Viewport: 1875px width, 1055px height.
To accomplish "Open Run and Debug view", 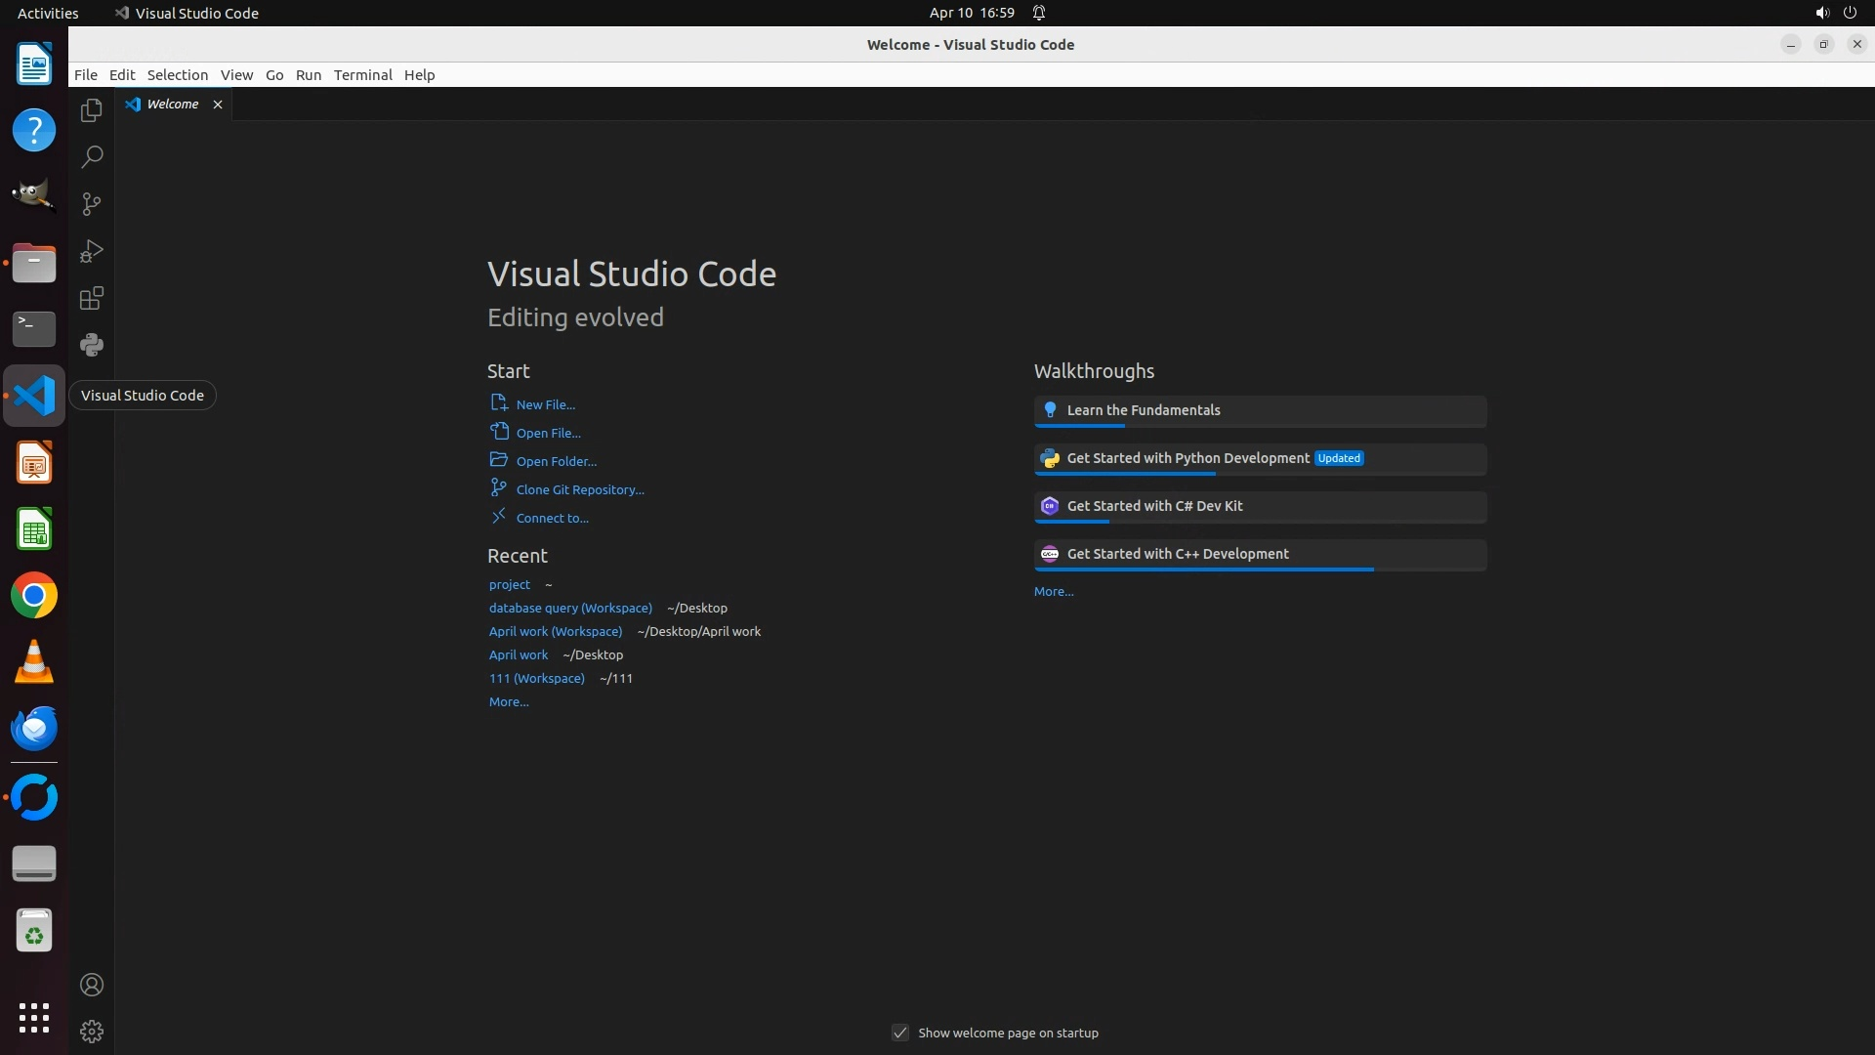I will pos(92,251).
